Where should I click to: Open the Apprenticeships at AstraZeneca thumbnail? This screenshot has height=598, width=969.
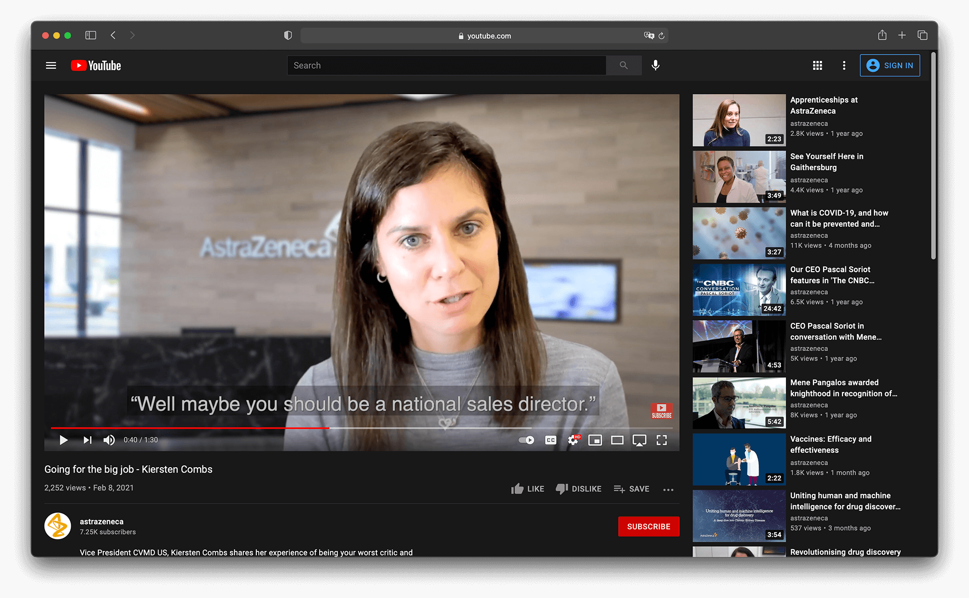point(739,120)
